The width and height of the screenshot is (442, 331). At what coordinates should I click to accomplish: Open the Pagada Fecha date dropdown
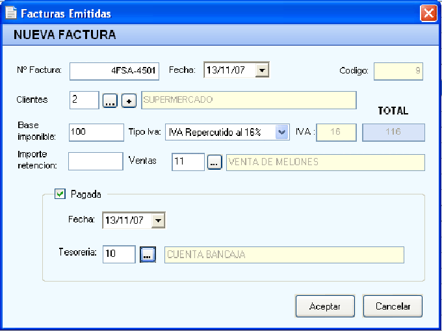(158, 220)
